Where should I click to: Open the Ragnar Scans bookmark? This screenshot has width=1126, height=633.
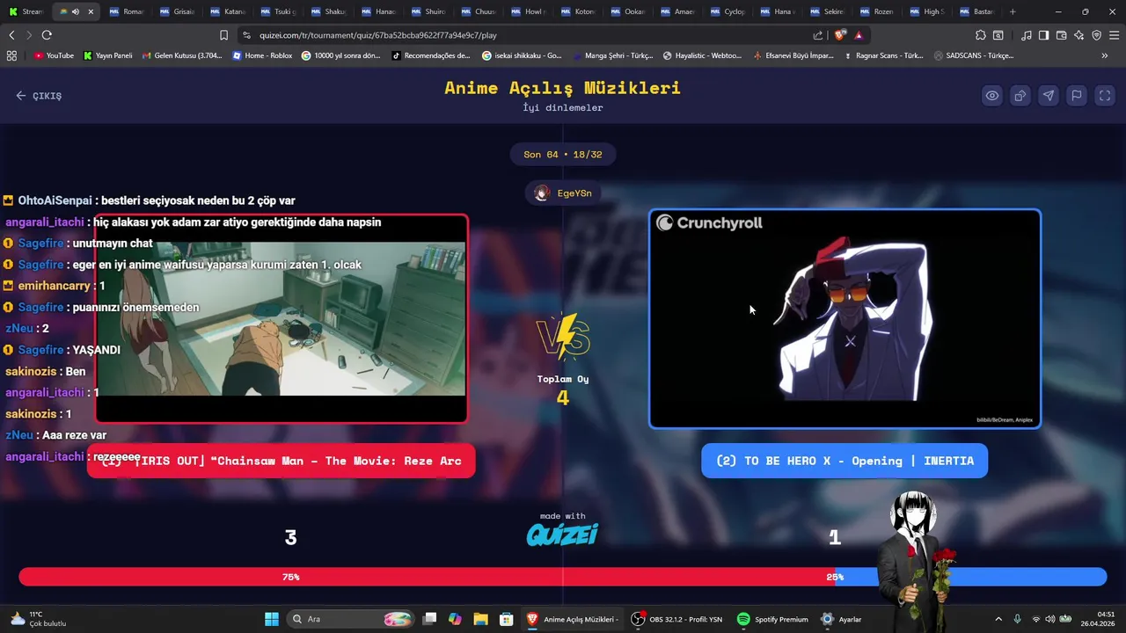(883, 55)
